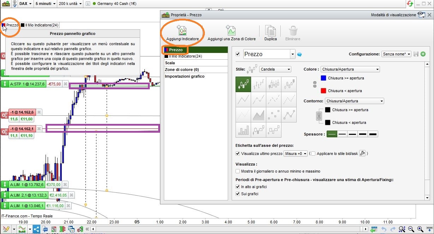
Task: Click the zoom in magnifier icon
Action: [420, 229]
